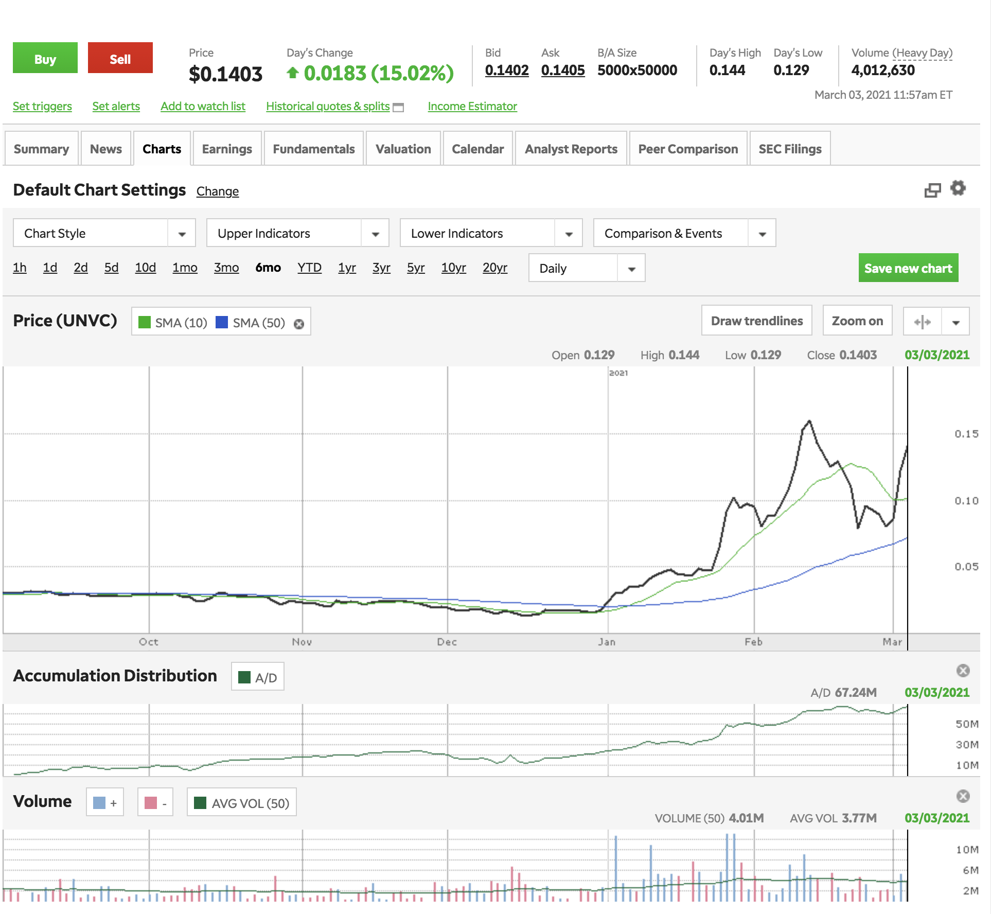The height and width of the screenshot is (914, 991).
Task: Select the 10yr time range
Action: point(453,268)
